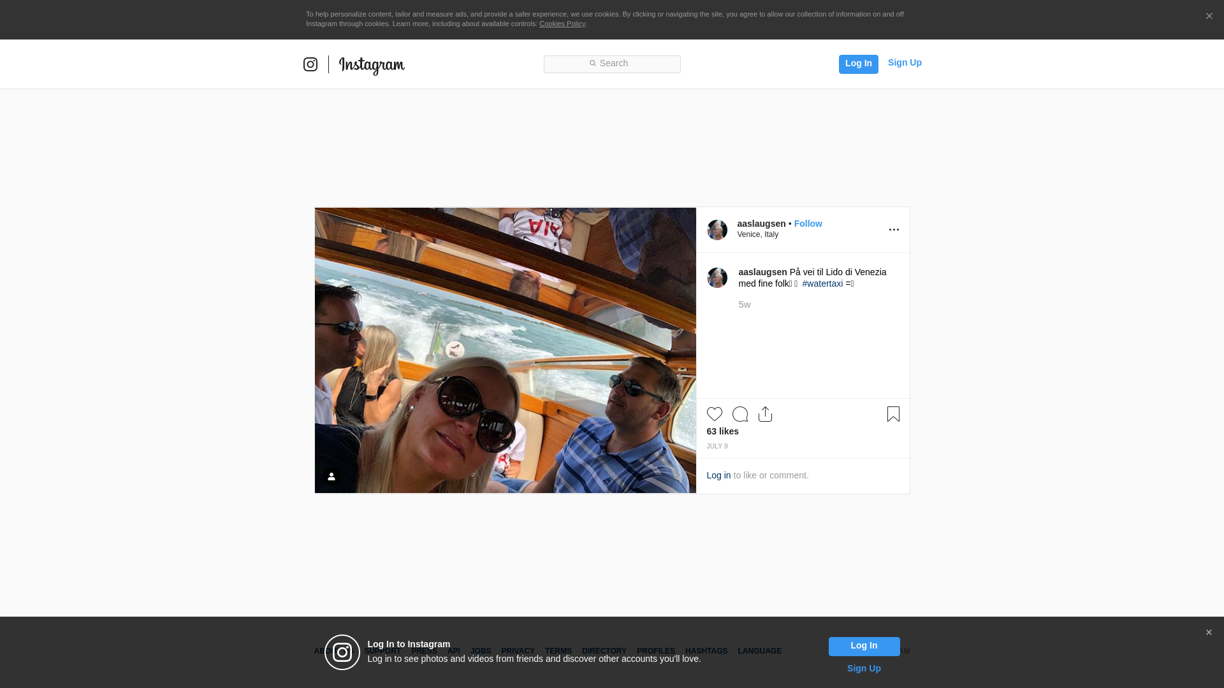Image resolution: width=1224 pixels, height=688 pixels.
Task: Open the PRIVACY footer link
Action: [x=518, y=651]
